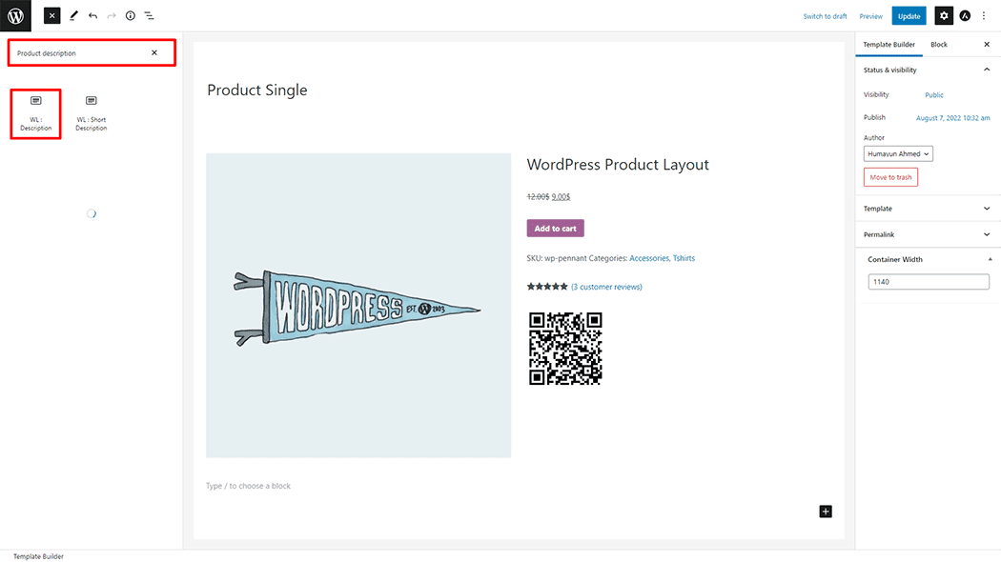The height and width of the screenshot is (562, 1001).
Task: Expand the Template section
Action: pyautogui.click(x=986, y=209)
